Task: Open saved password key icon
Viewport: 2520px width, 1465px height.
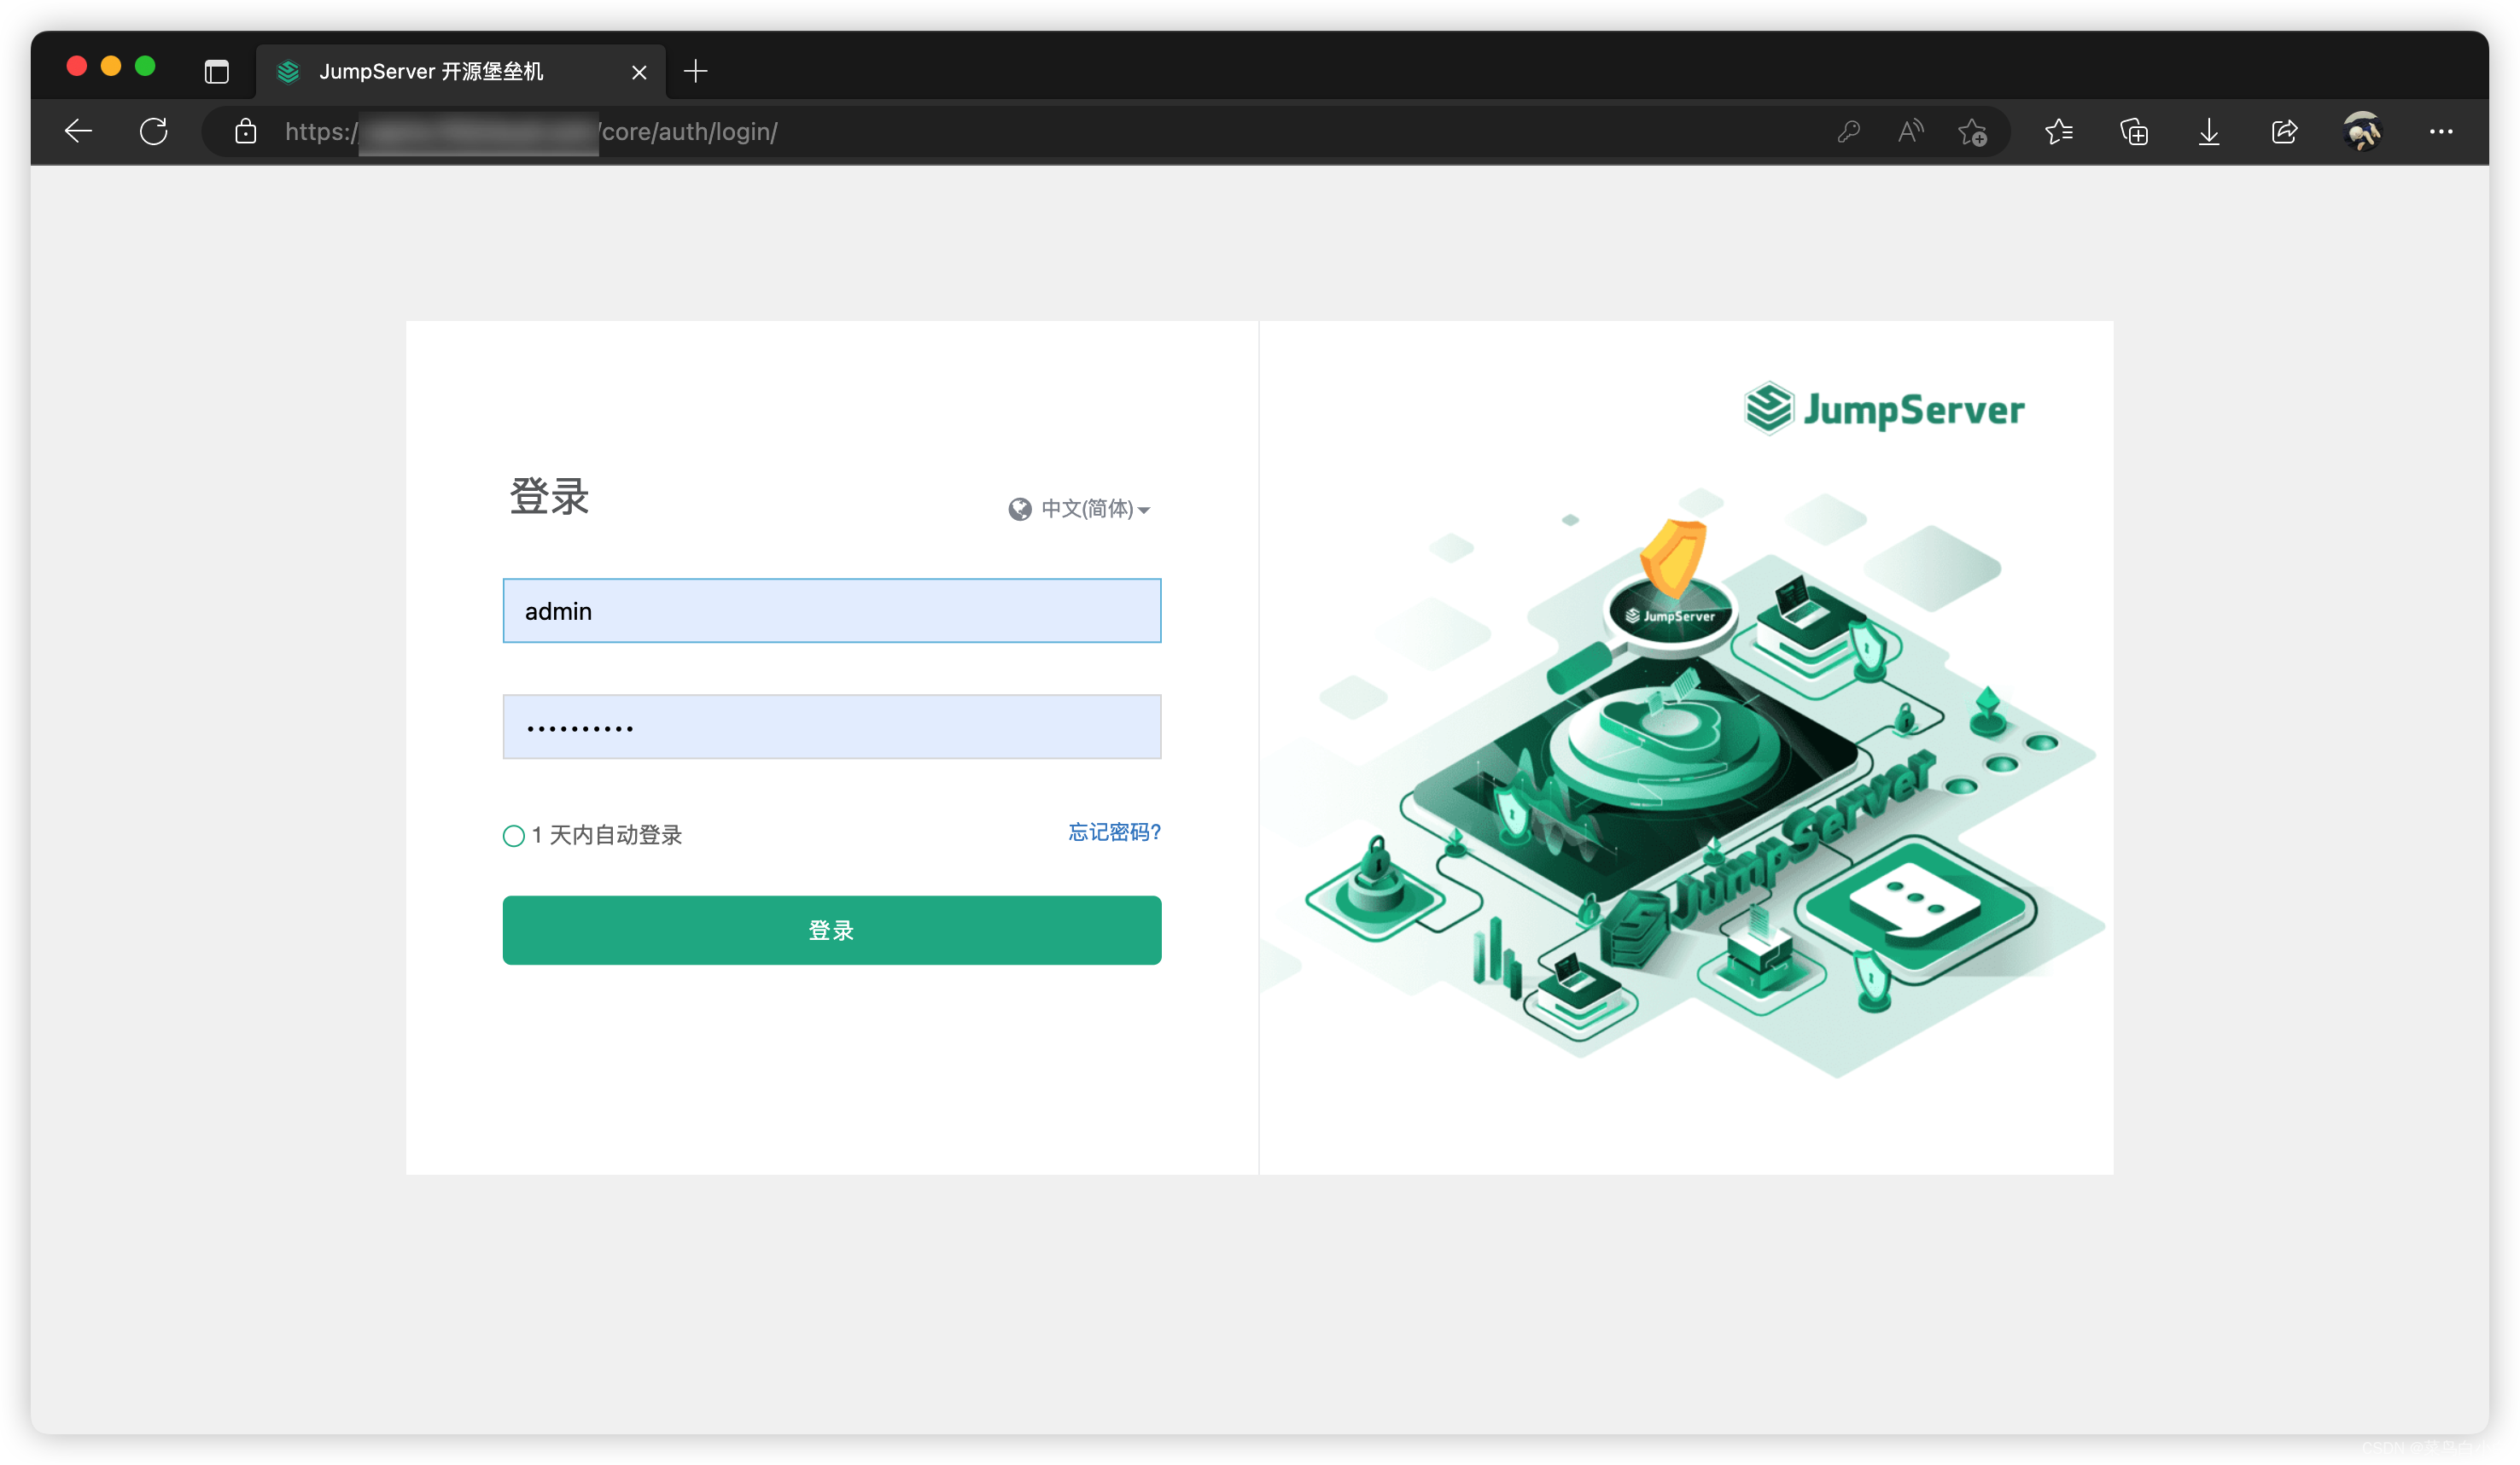Action: coord(1848,131)
